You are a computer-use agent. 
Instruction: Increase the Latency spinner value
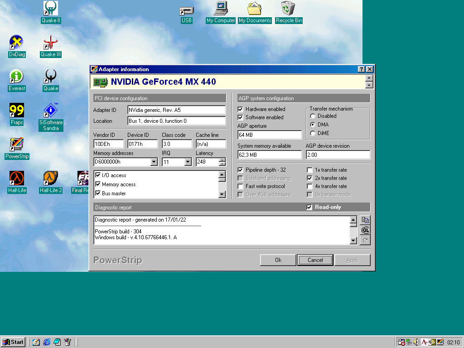[222, 160]
